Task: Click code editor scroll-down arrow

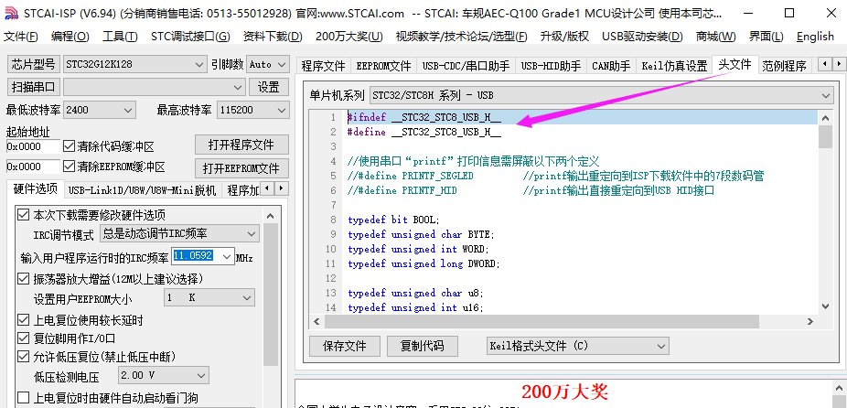Action: tap(825, 306)
